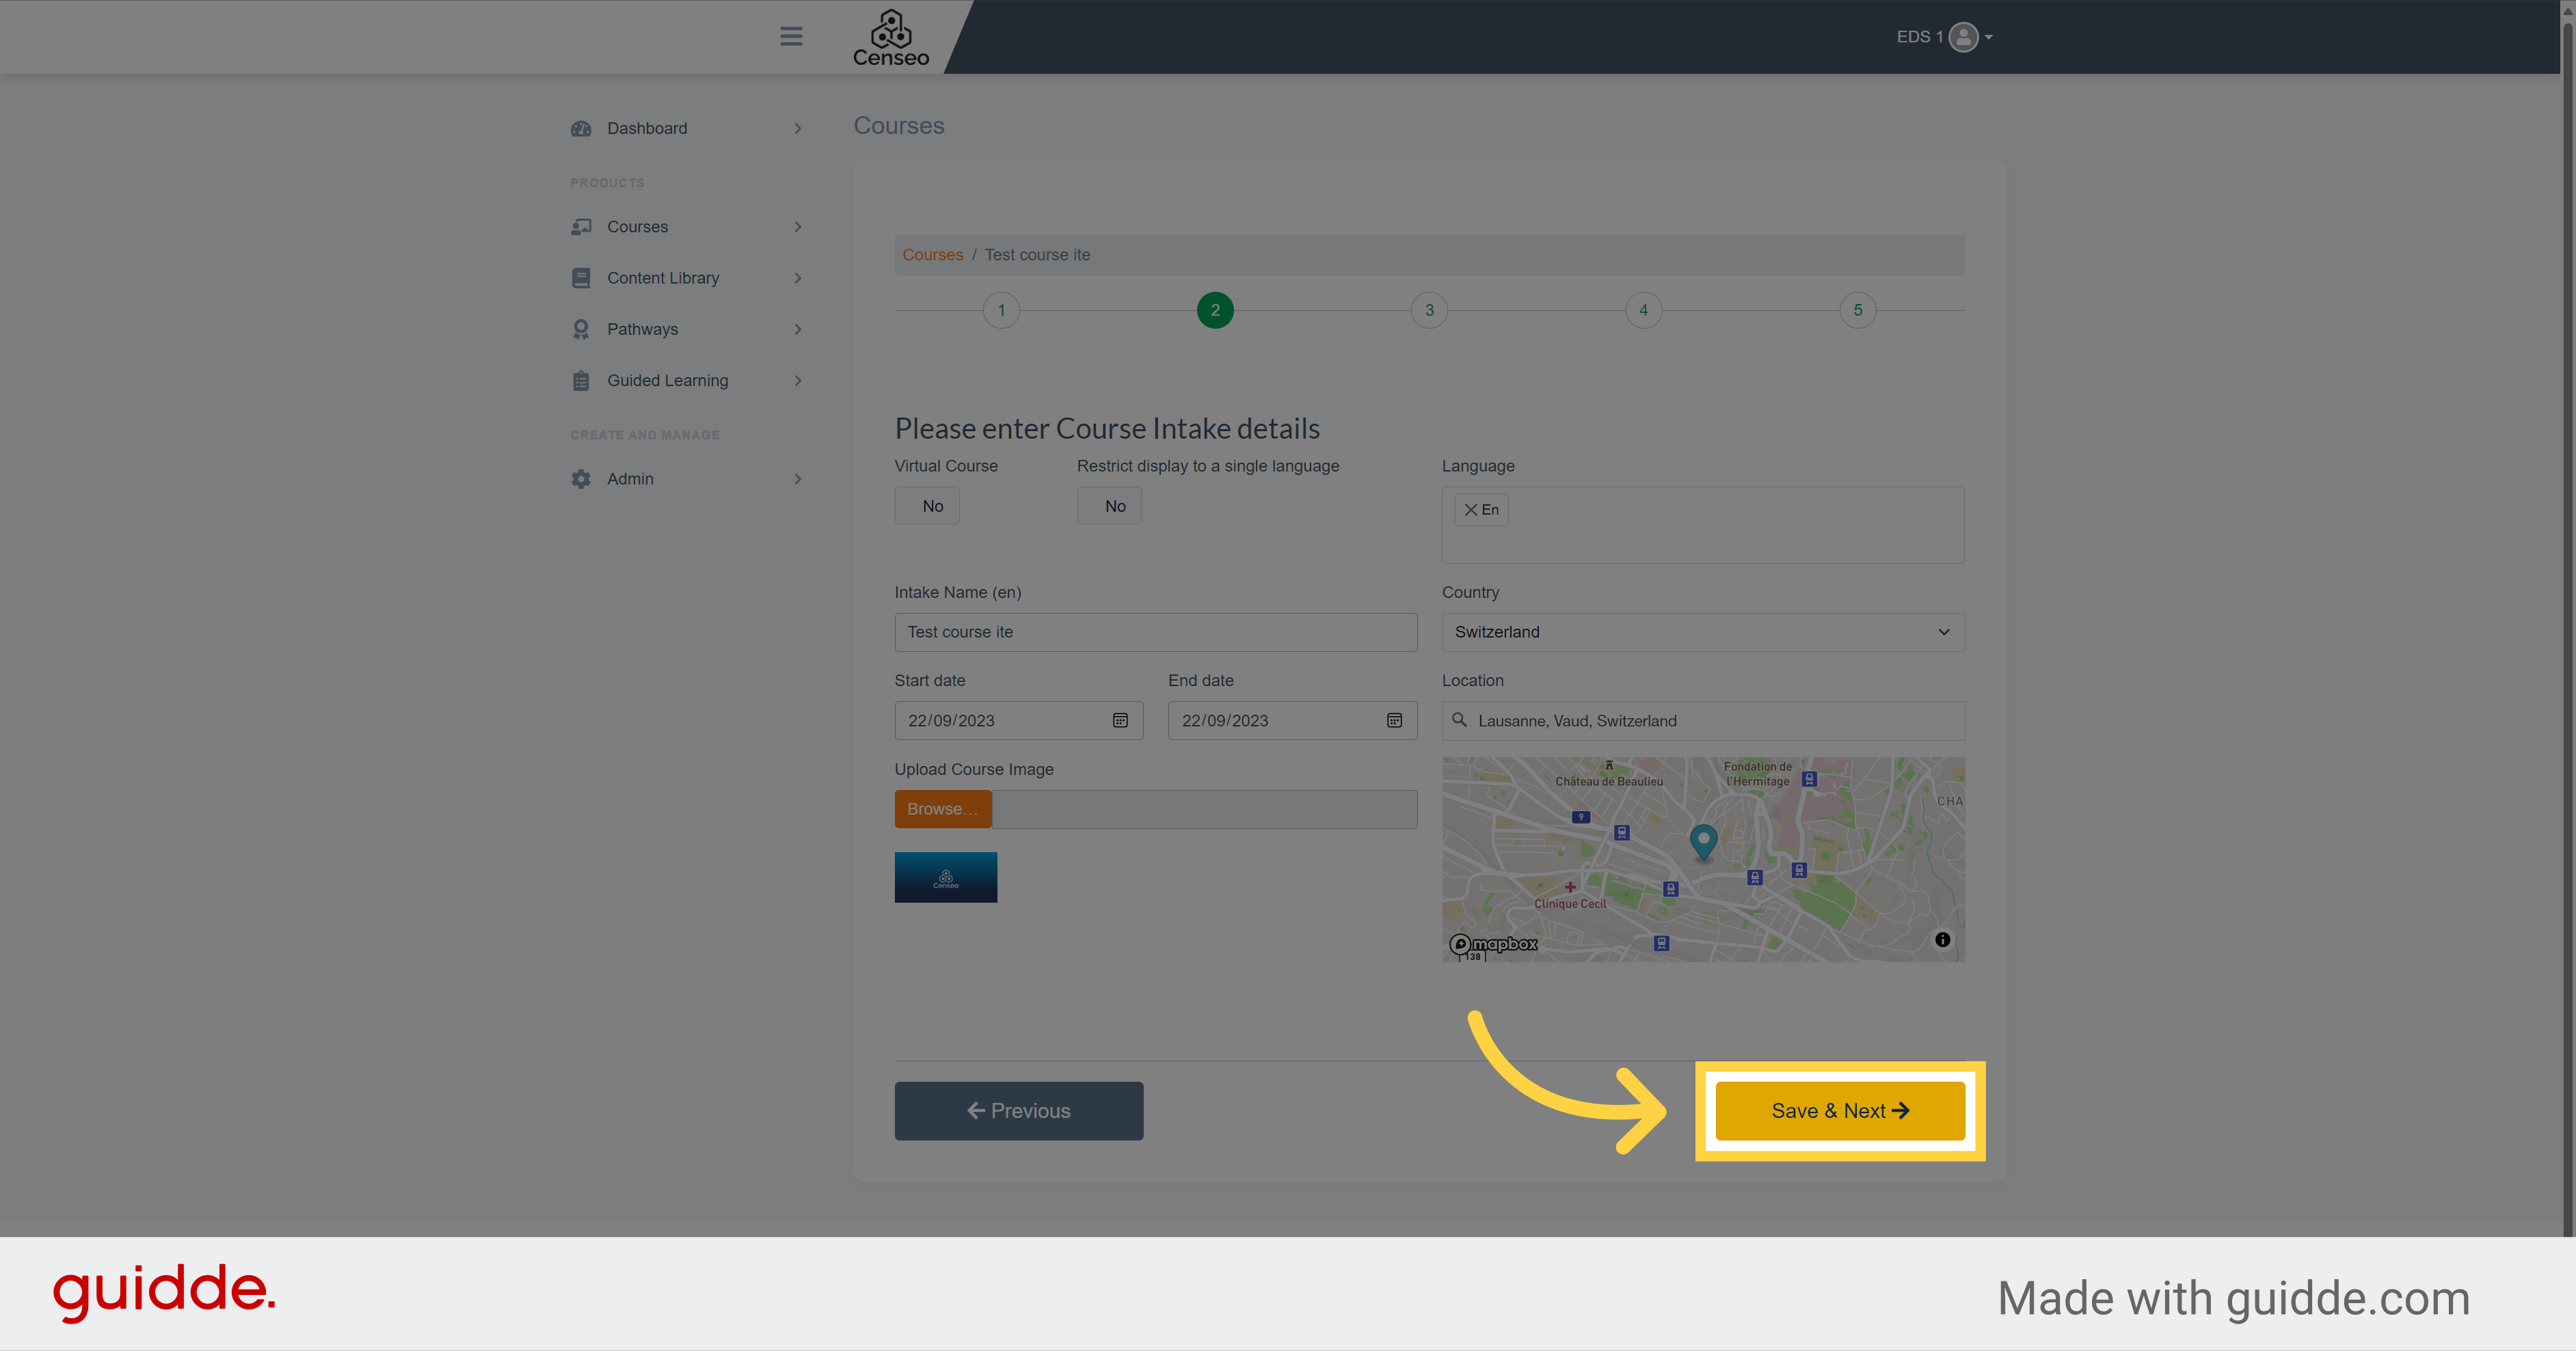
Task: Click the Guided Learning icon in sidebar
Action: pyautogui.click(x=581, y=378)
